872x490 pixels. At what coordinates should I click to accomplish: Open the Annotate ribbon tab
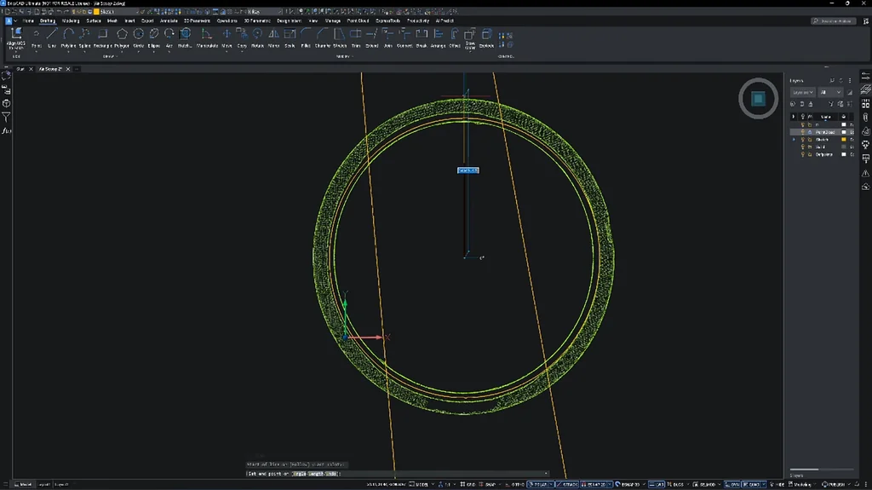point(169,21)
